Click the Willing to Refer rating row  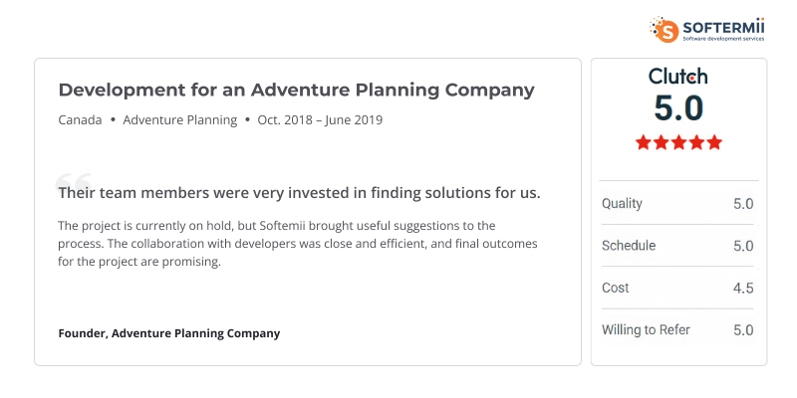(x=677, y=330)
